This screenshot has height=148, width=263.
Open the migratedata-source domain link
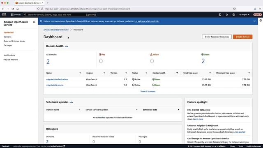pos(55,85)
